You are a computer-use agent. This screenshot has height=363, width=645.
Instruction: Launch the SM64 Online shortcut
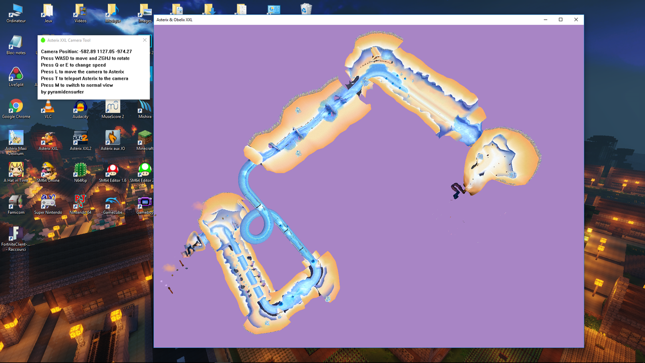pos(48,172)
